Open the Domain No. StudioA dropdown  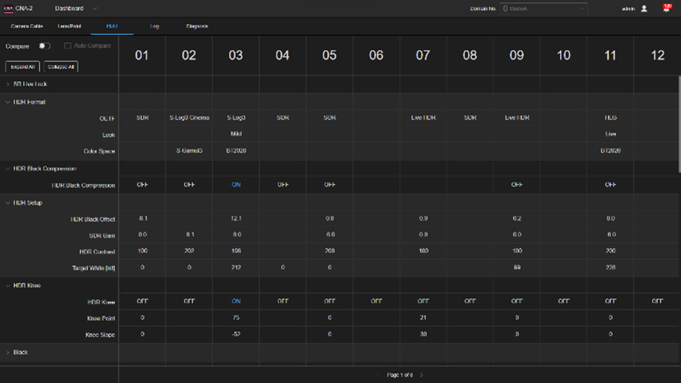(543, 8)
